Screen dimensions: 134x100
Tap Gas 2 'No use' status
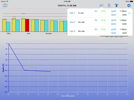click(x=81, y=22)
